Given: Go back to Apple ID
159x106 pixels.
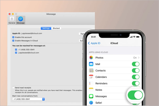Looking at the screenshot, I should click(94, 43).
